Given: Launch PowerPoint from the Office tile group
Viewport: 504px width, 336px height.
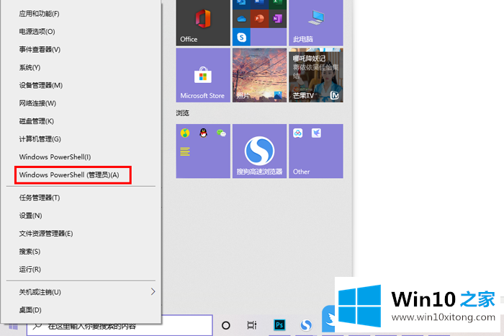Looking at the screenshot, I should click(259, 19).
